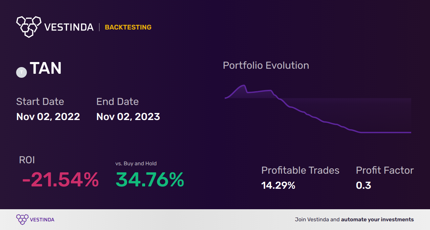This screenshot has height=230, width=430.
Task: Click the ROI label
Action: [x=27, y=160]
